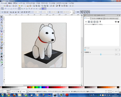
Task: Open the layer selector dropdown arrow
Action: click(x=27, y=92)
